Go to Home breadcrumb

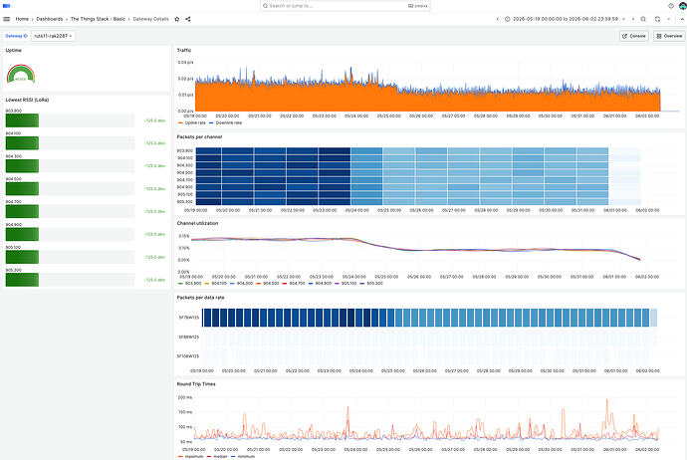tap(22, 19)
